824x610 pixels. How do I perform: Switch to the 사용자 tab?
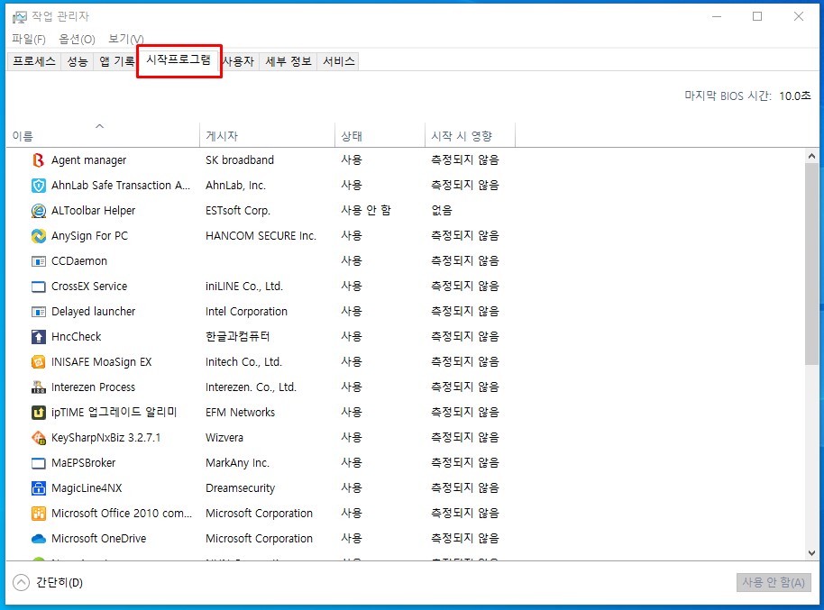point(239,61)
